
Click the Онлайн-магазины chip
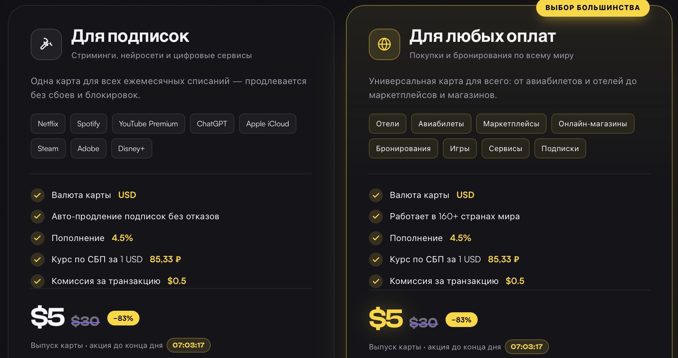pos(593,124)
